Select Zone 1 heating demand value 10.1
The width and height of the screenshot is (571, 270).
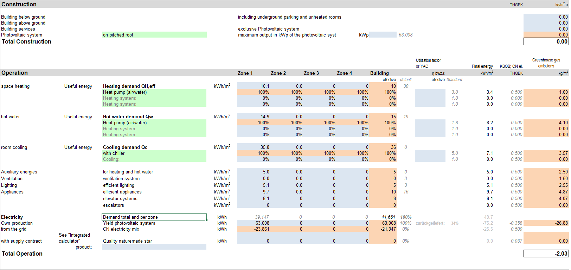click(x=254, y=86)
